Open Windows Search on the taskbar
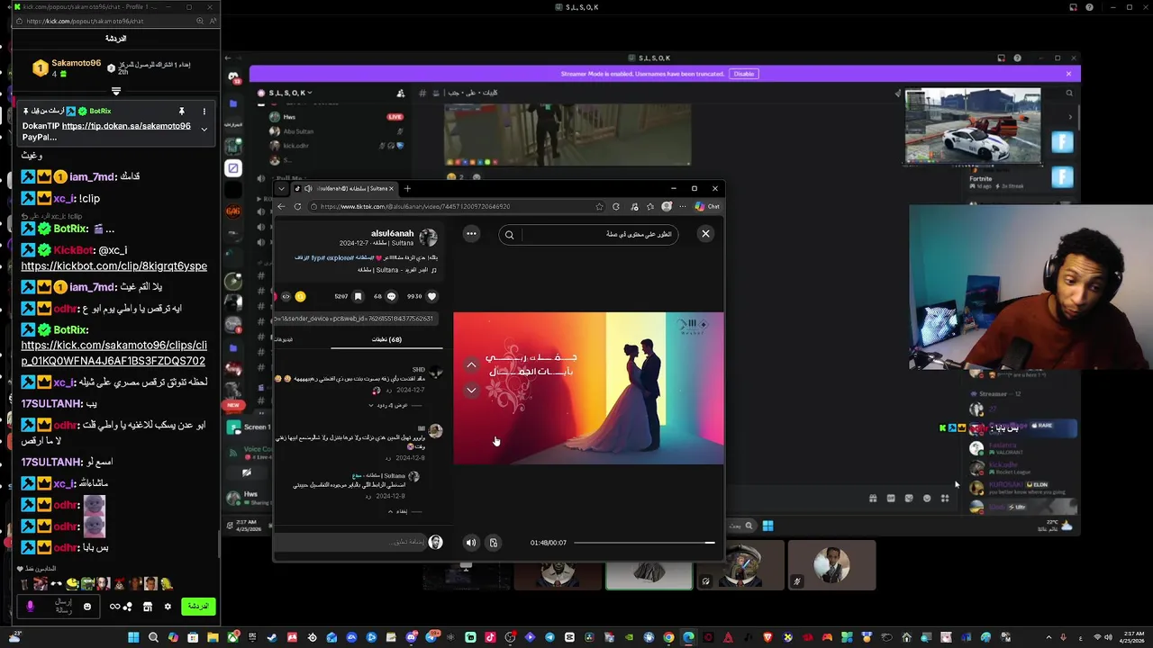This screenshot has height=648, width=1153. click(153, 637)
